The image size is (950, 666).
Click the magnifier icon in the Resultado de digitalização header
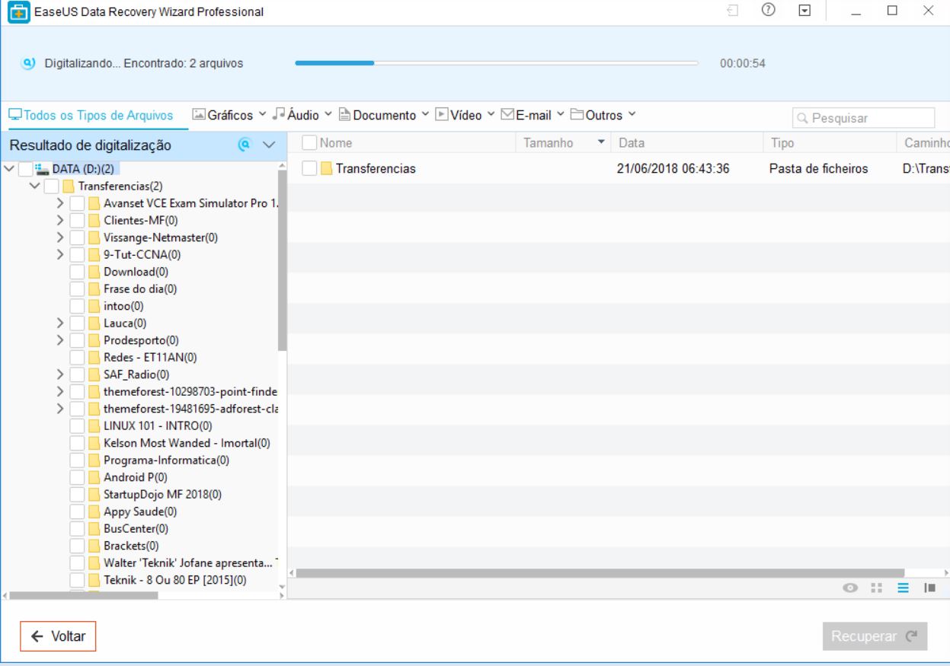coord(244,145)
